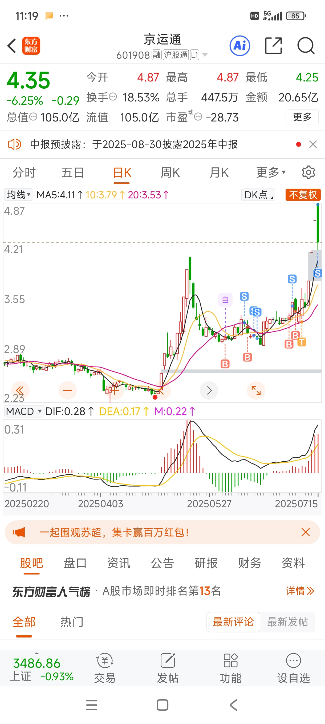The image size is (325, 724).
Task: Tap the 融 margin trading tag
Action: 156,55
